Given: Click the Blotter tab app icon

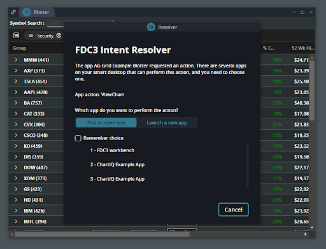Looking at the screenshot, I should coord(27,12).
